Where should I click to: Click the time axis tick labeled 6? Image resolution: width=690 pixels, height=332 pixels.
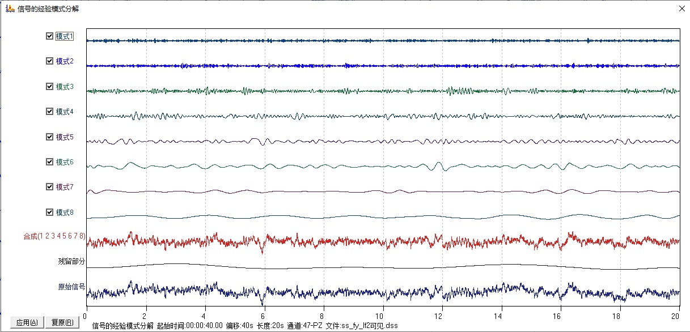(264, 316)
